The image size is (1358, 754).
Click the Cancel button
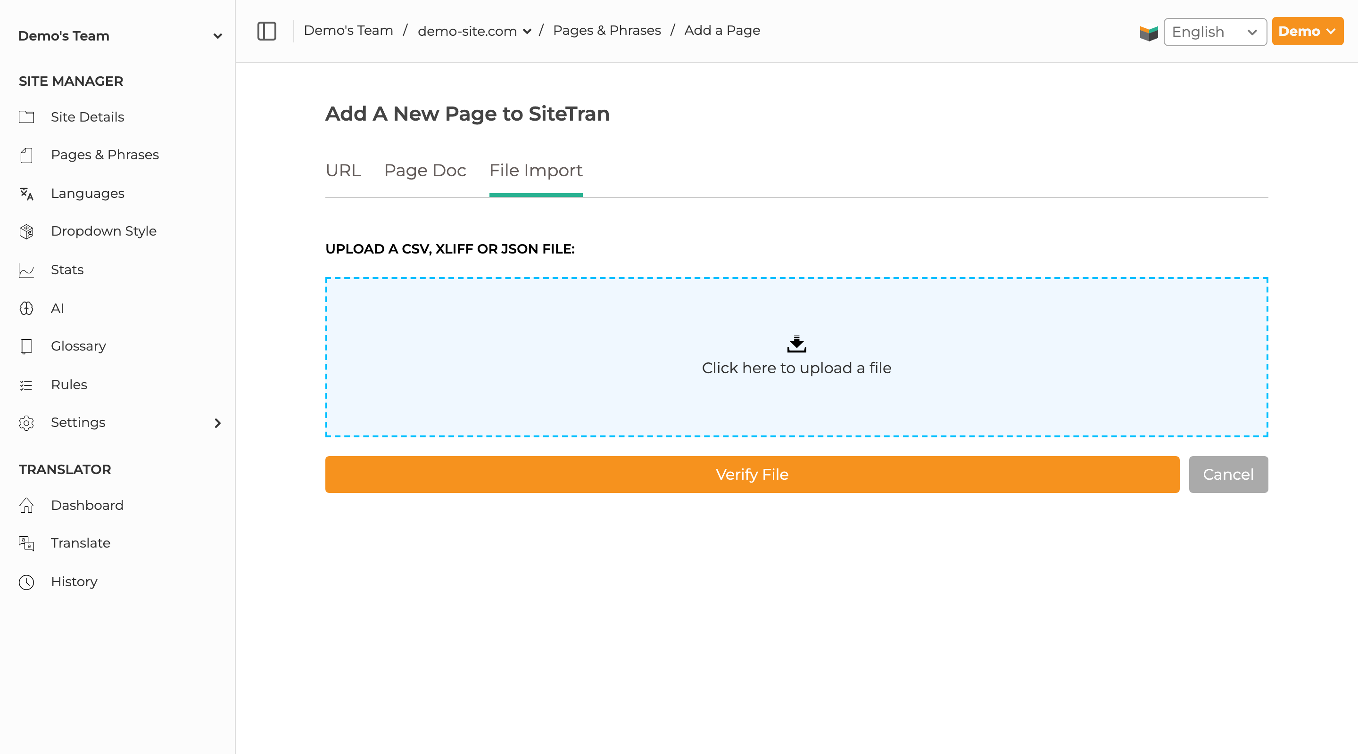click(1228, 475)
